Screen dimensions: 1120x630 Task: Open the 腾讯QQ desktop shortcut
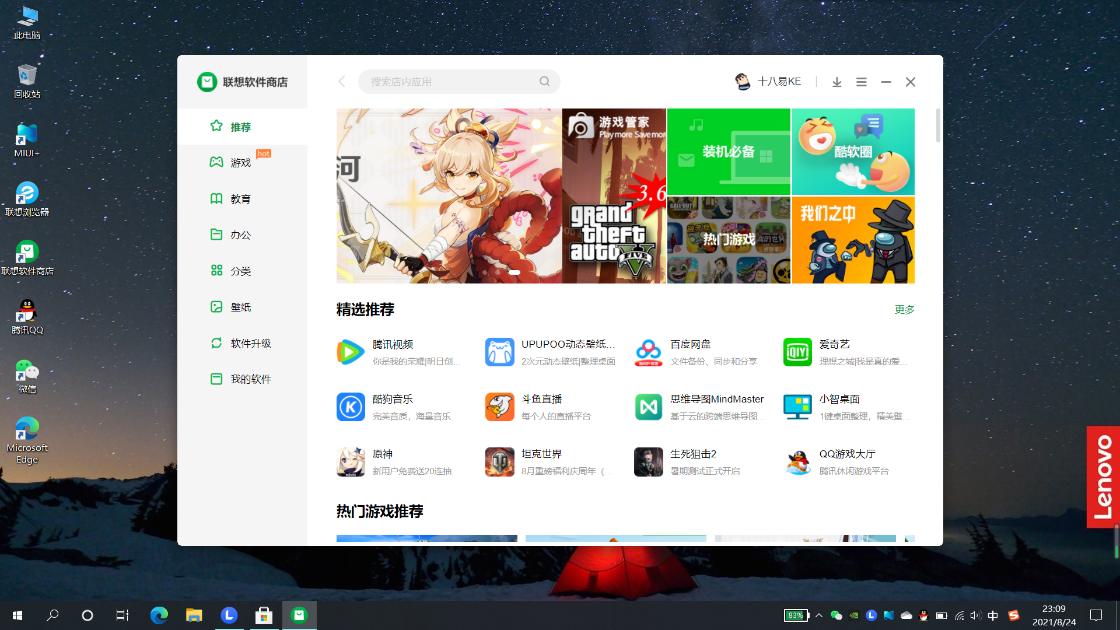[27, 317]
